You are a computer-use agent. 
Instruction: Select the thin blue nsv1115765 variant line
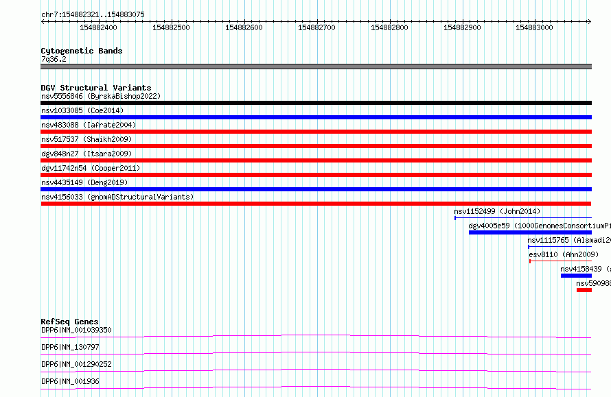560,247
